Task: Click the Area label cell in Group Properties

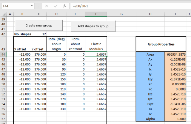Action: point(150,54)
